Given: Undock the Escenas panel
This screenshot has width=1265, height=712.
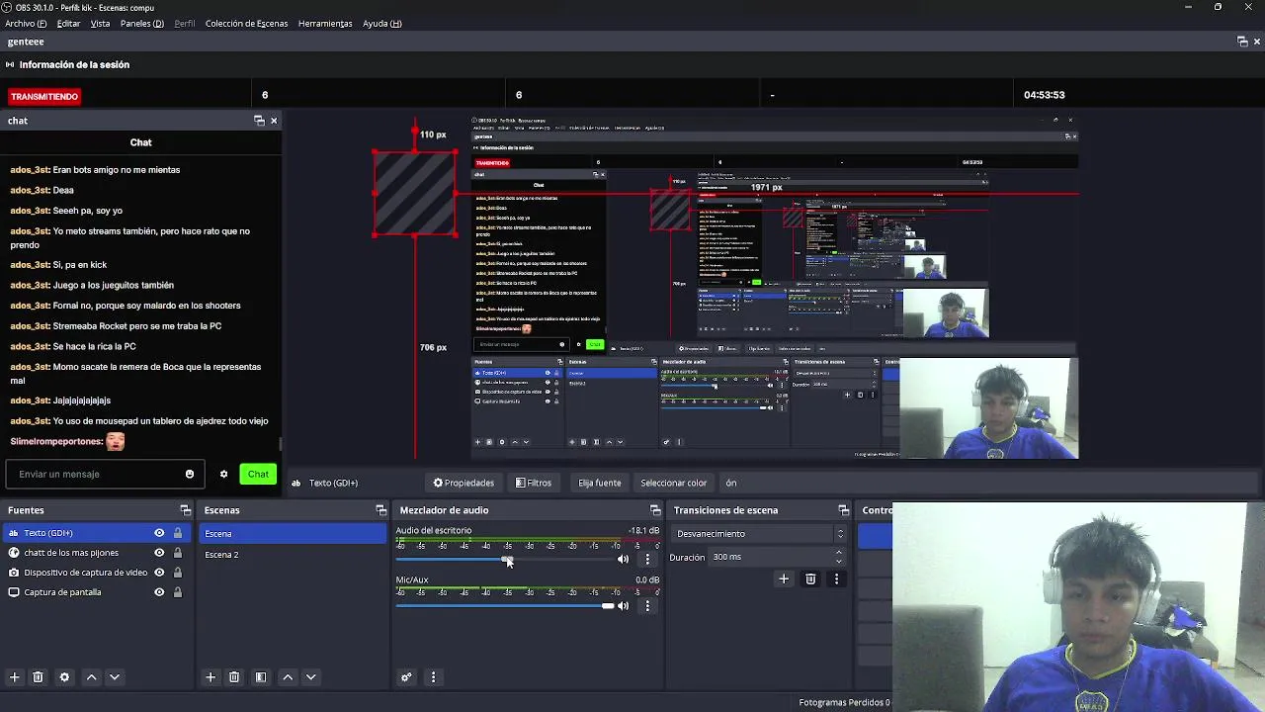Looking at the screenshot, I should [x=380, y=510].
